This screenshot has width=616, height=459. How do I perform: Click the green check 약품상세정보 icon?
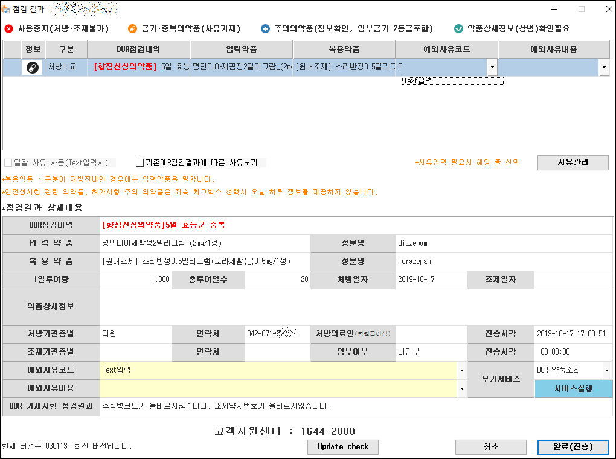[458, 28]
